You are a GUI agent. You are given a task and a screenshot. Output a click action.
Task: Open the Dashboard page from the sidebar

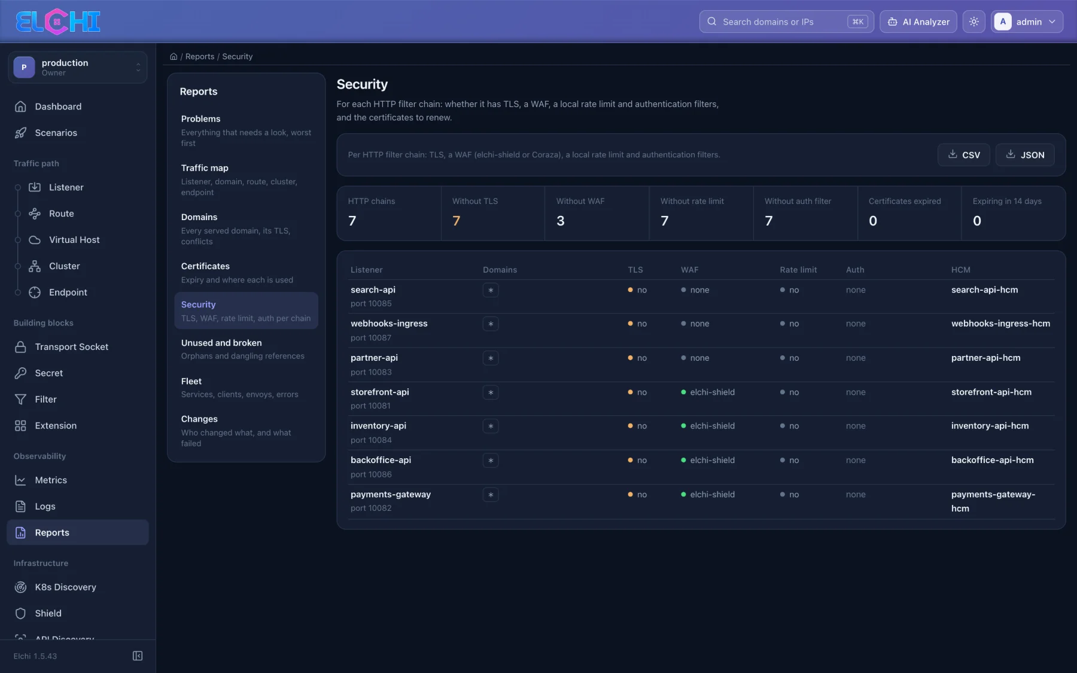[78, 106]
